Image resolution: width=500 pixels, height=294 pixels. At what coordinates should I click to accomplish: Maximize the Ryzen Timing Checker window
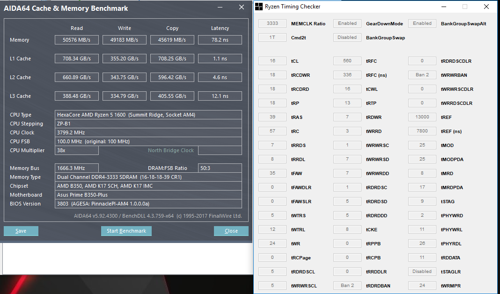point(465,7)
